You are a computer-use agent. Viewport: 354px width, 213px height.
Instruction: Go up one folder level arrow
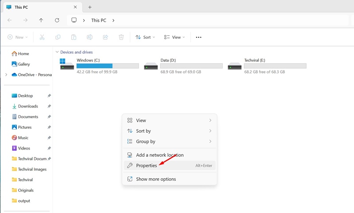coord(41,20)
